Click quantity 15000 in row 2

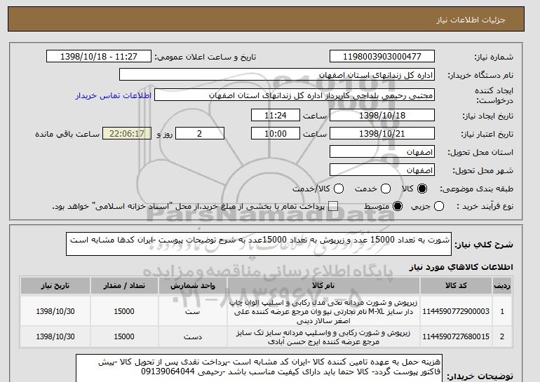tap(124, 337)
